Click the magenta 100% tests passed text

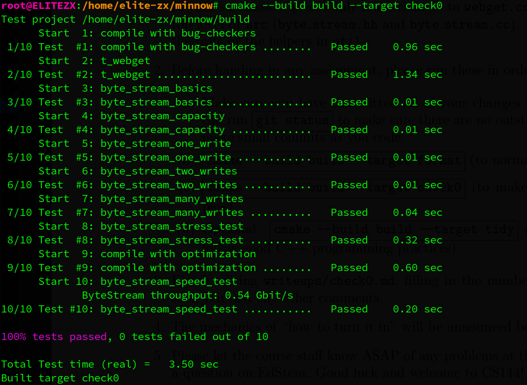pos(54,337)
